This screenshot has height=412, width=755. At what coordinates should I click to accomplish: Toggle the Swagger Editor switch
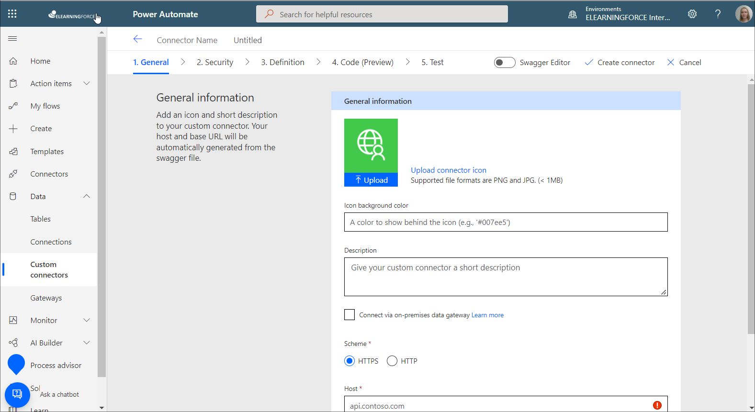(505, 63)
